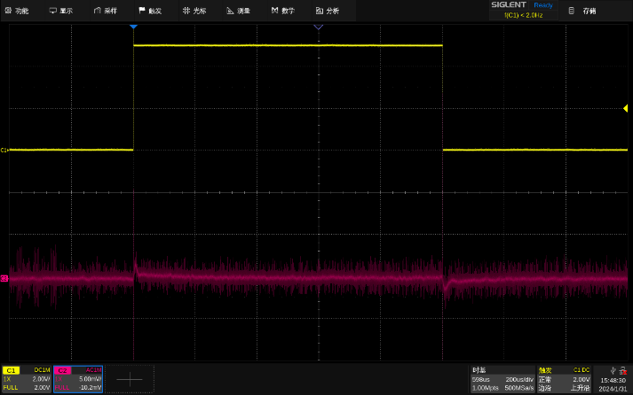
Task: Click the 测量 (Measure) menu icon
Action: (x=231, y=11)
